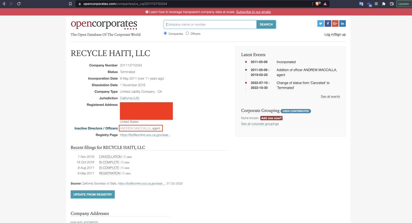
Task: Open the green stacked-lines extension icon
Action: coord(376,4)
